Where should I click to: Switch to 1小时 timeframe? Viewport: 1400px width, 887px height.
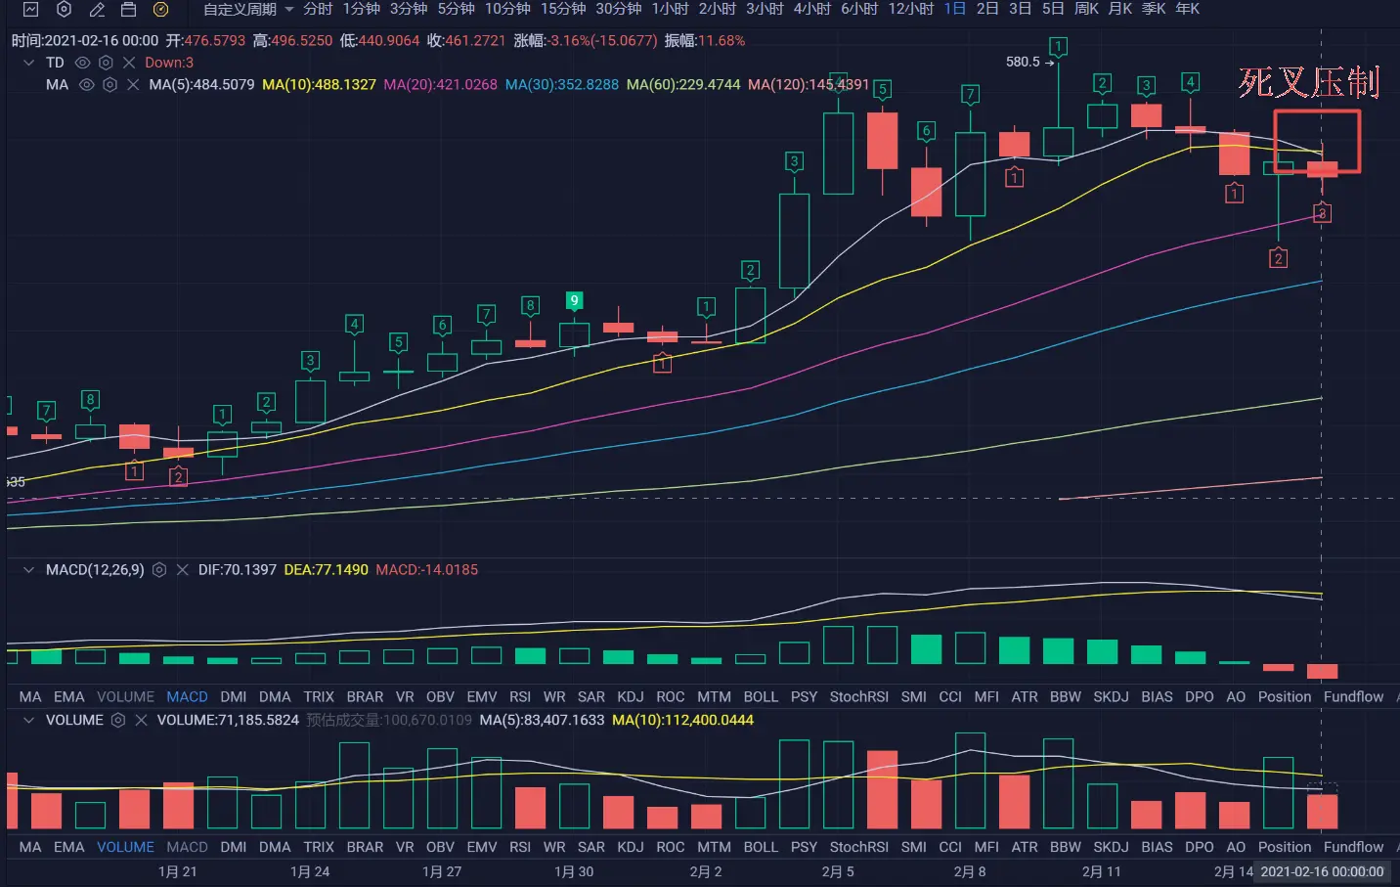click(670, 9)
